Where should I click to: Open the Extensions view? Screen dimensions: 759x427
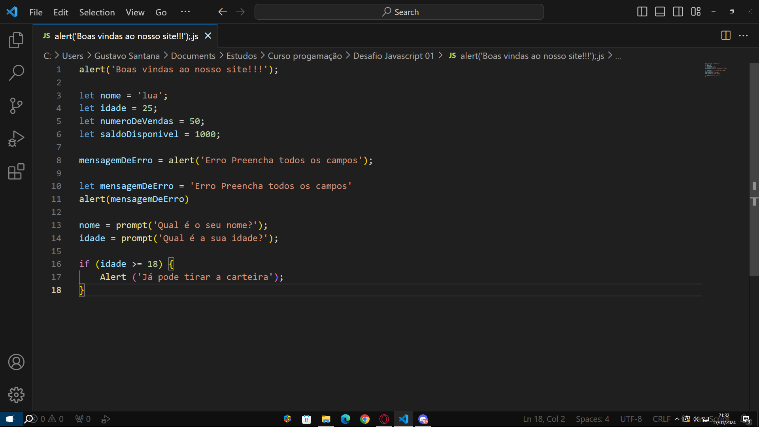coord(16,172)
